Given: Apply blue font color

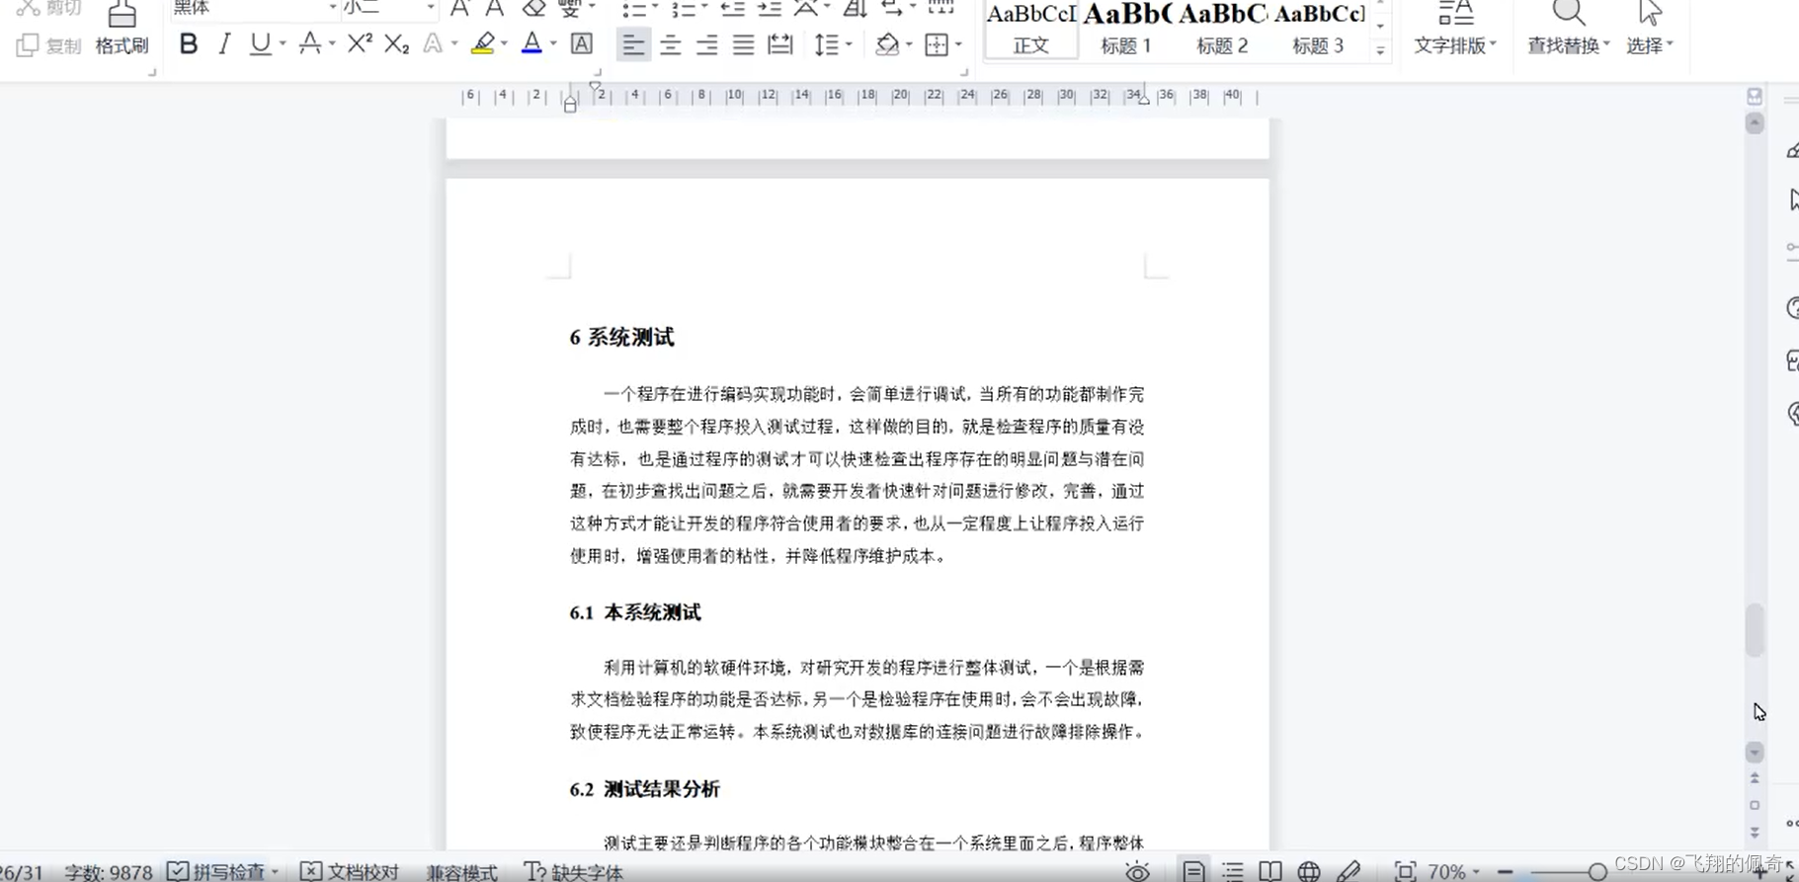Looking at the screenshot, I should coord(532,44).
